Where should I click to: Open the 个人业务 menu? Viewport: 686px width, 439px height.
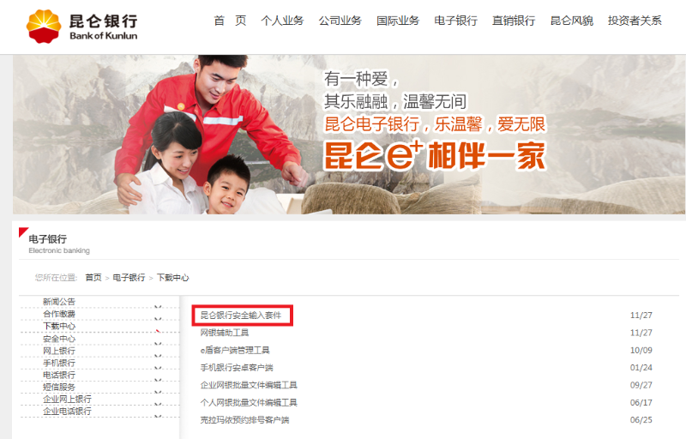(282, 21)
